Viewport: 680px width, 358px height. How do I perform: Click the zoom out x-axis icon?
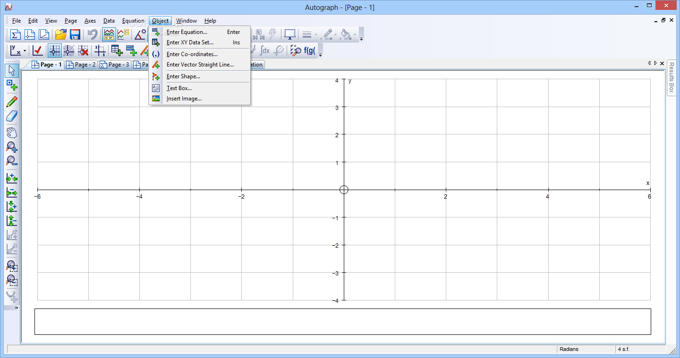[x=12, y=192]
